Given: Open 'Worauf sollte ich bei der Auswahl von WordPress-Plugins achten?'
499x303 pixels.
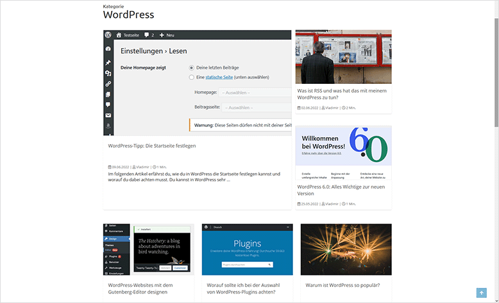Looking at the screenshot, I should [243, 289].
